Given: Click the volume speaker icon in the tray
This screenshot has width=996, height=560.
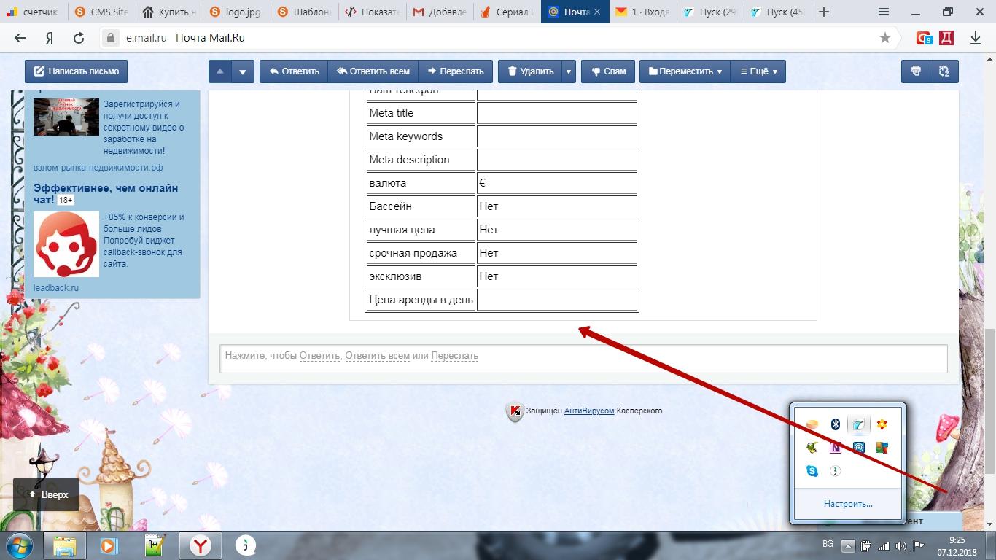Looking at the screenshot, I should click(901, 546).
